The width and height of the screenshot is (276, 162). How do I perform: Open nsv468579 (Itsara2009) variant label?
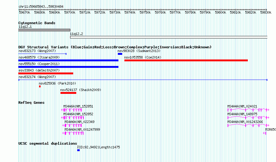pos(39,58)
